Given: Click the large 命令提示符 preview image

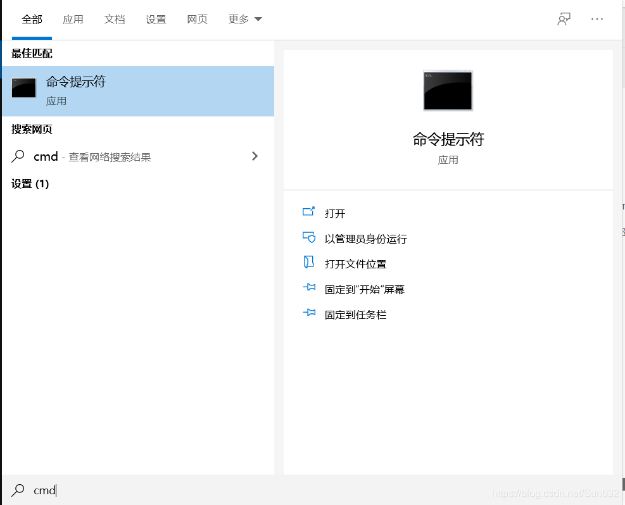Looking at the screenshot, I should tap(447, 90).
